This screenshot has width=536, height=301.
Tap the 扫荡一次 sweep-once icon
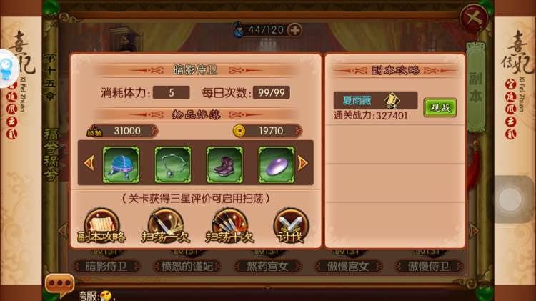166,226
